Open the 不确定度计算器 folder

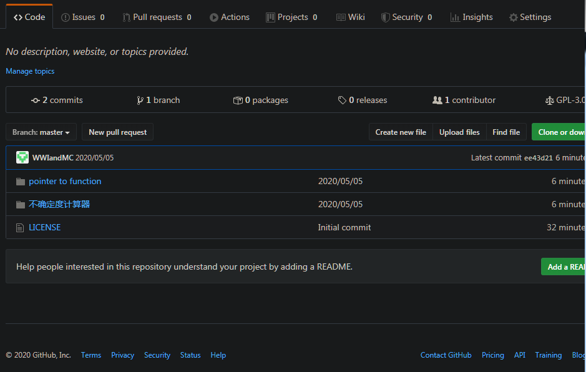(59, 204)
